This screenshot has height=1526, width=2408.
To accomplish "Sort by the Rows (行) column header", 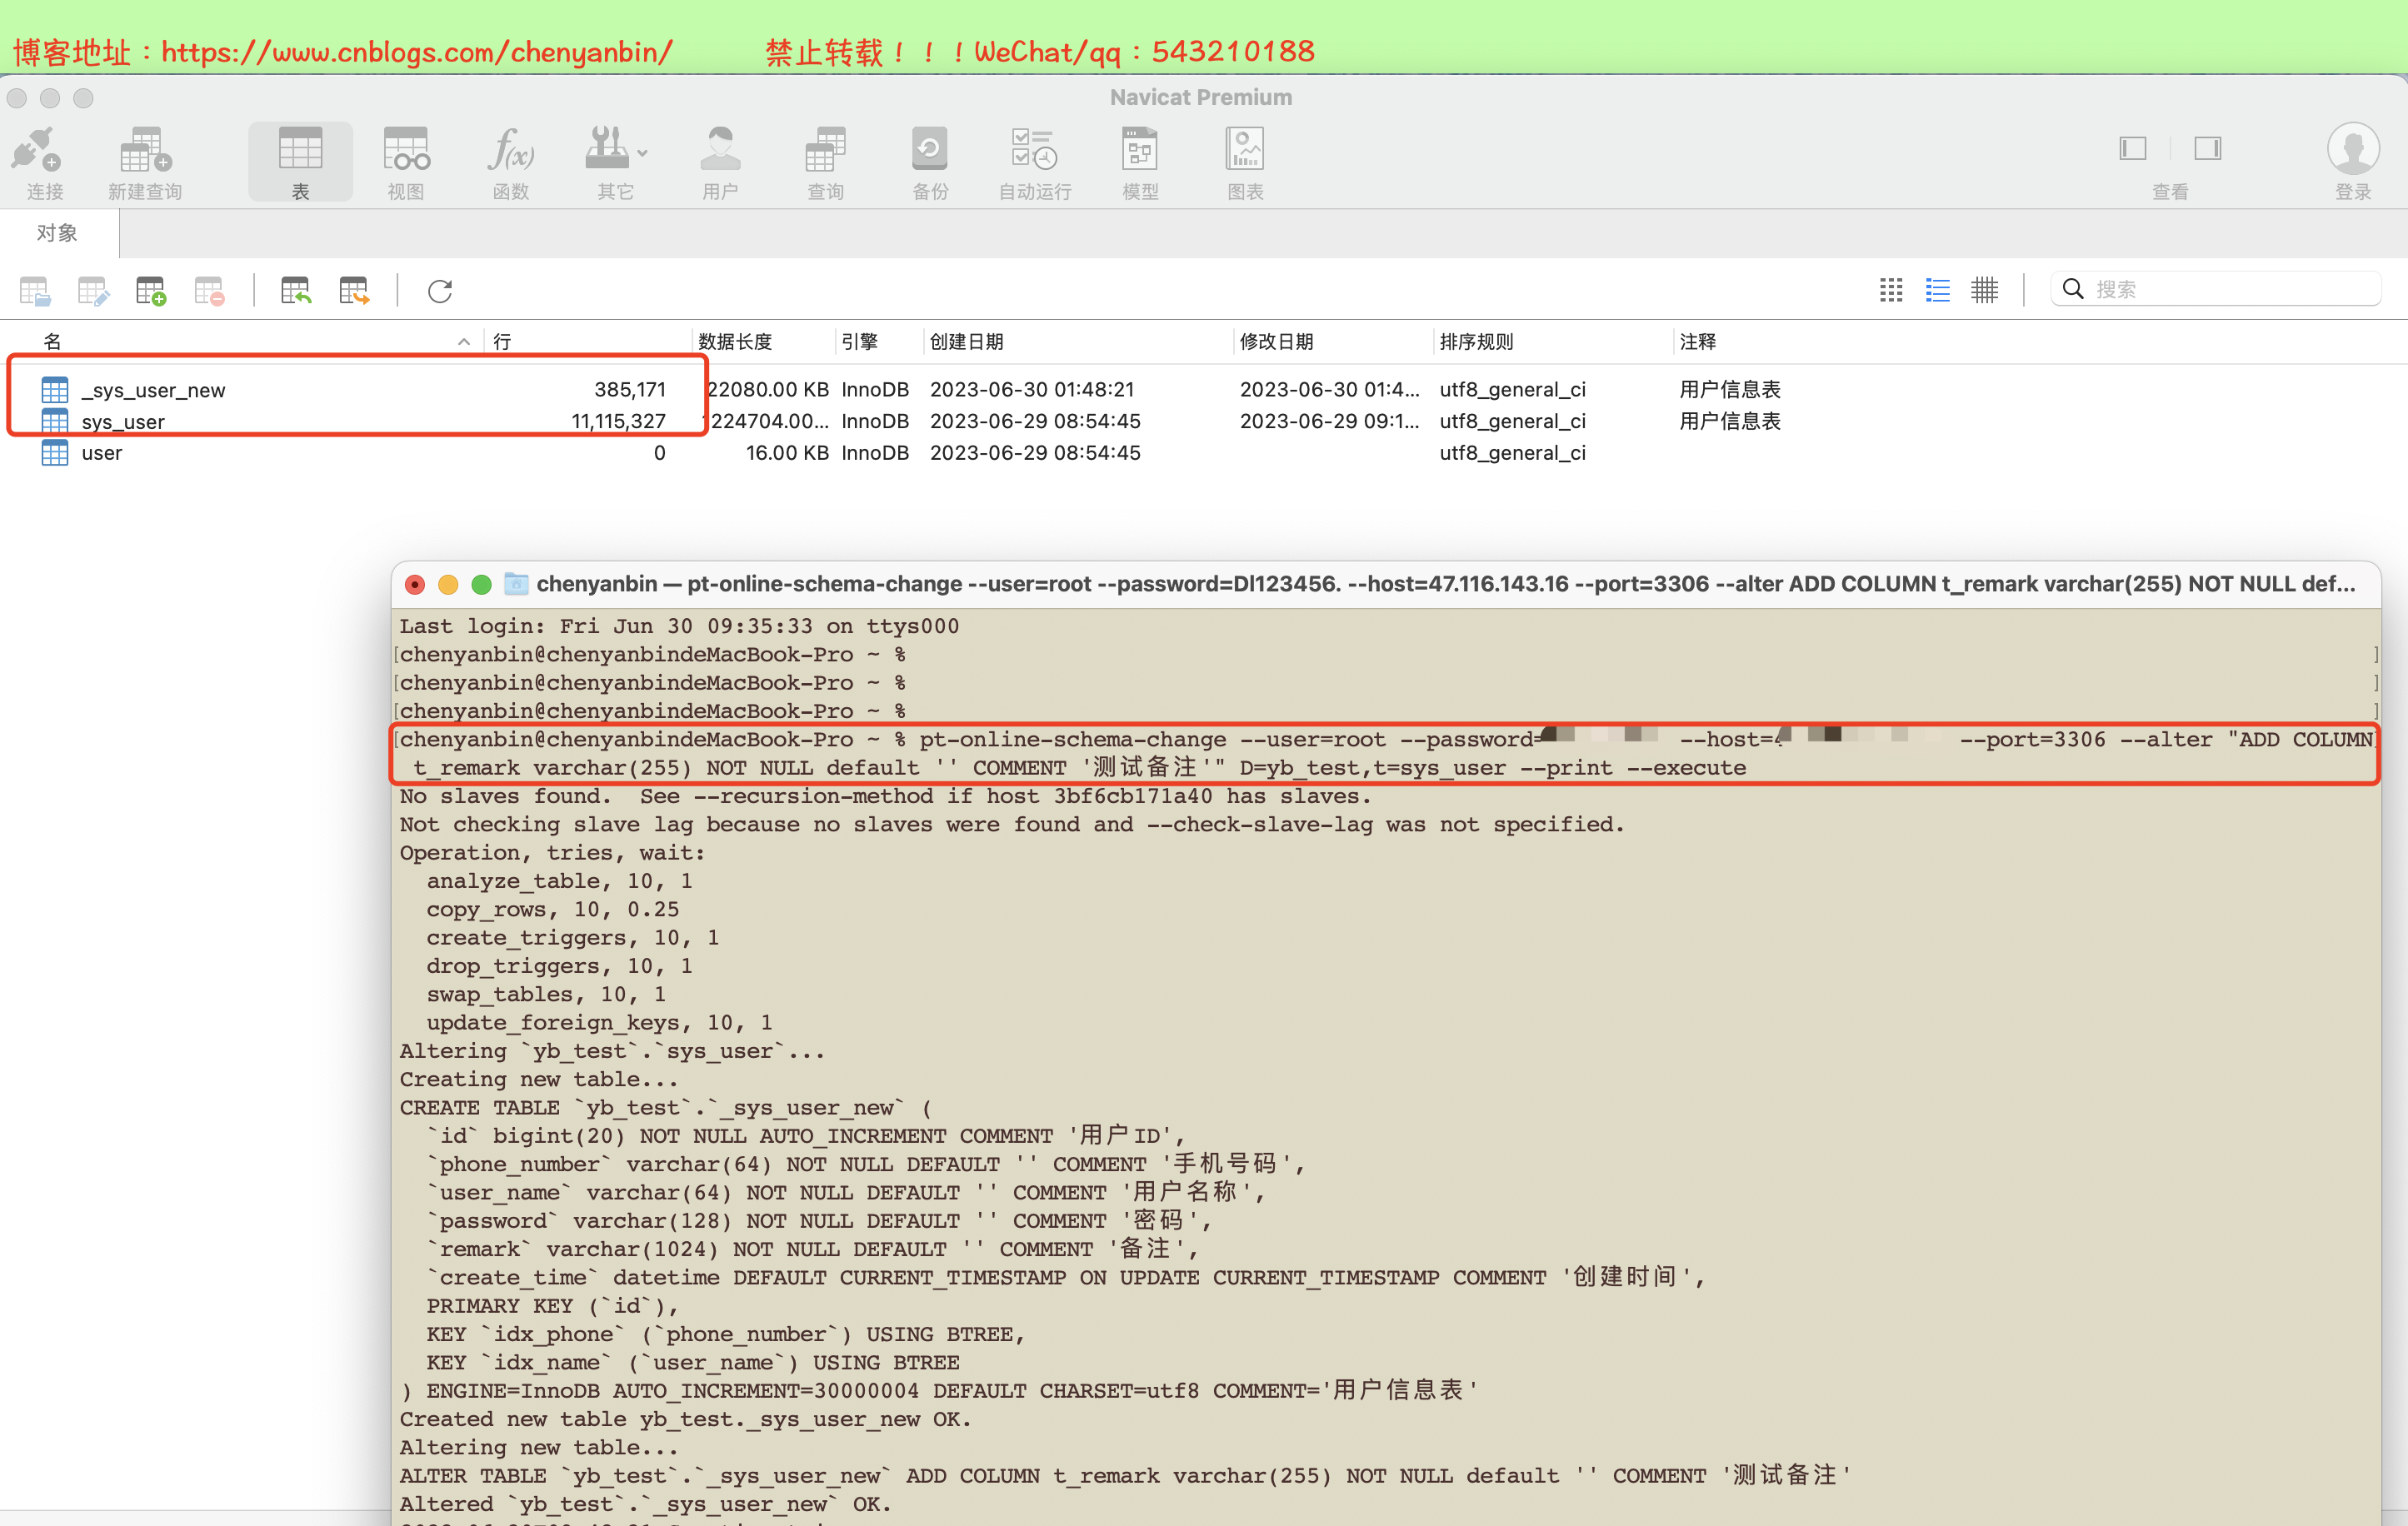I will click(587, 342).
